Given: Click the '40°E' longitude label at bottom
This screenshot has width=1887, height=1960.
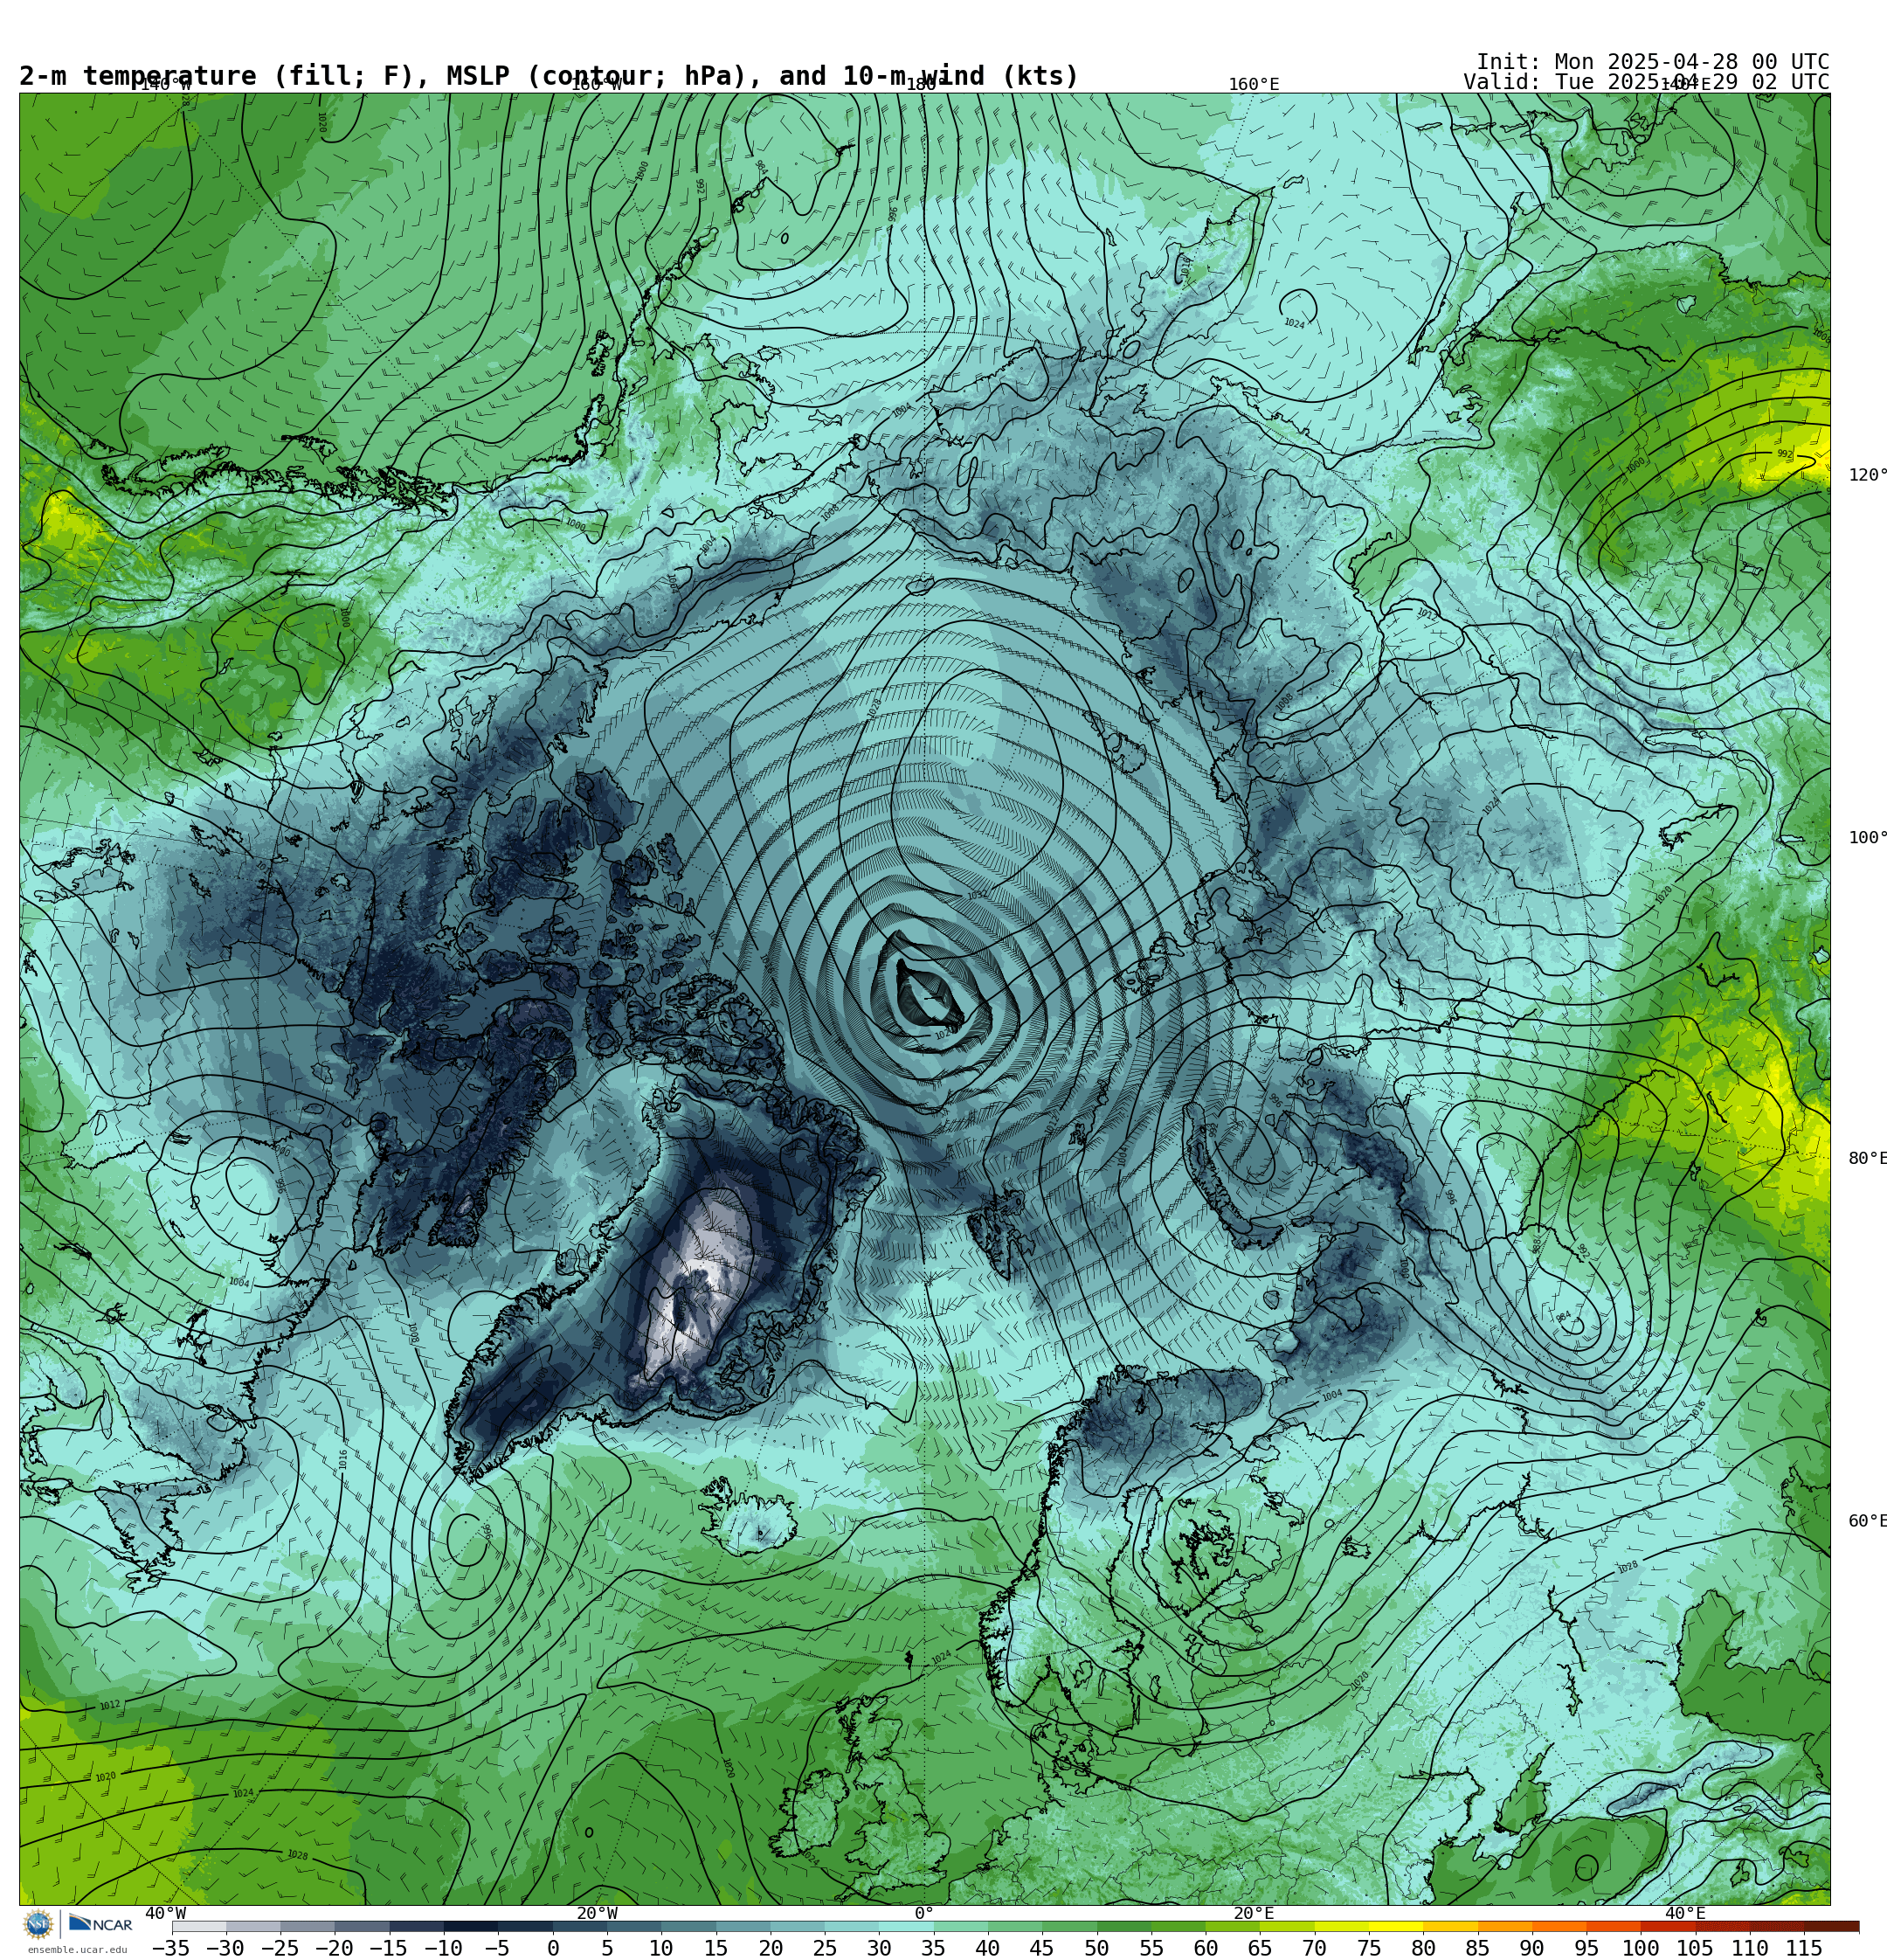Looking at the screenshot, I should click(1686, 1913).
